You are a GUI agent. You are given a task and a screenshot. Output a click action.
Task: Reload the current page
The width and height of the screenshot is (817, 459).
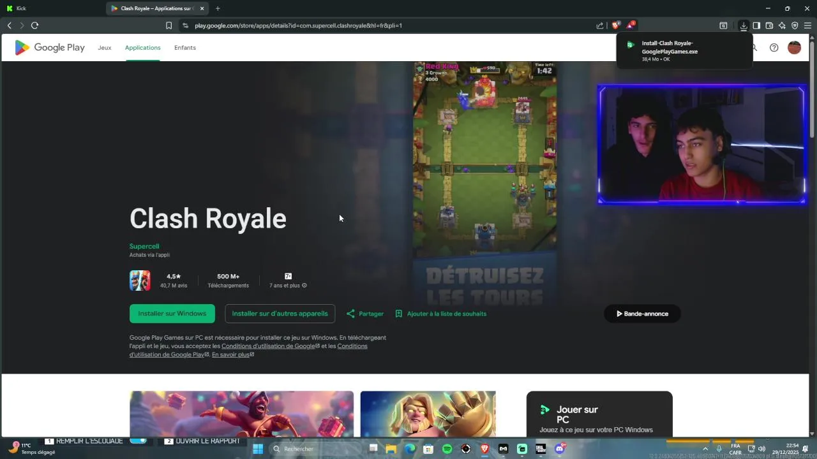click(x=34, y=25)
